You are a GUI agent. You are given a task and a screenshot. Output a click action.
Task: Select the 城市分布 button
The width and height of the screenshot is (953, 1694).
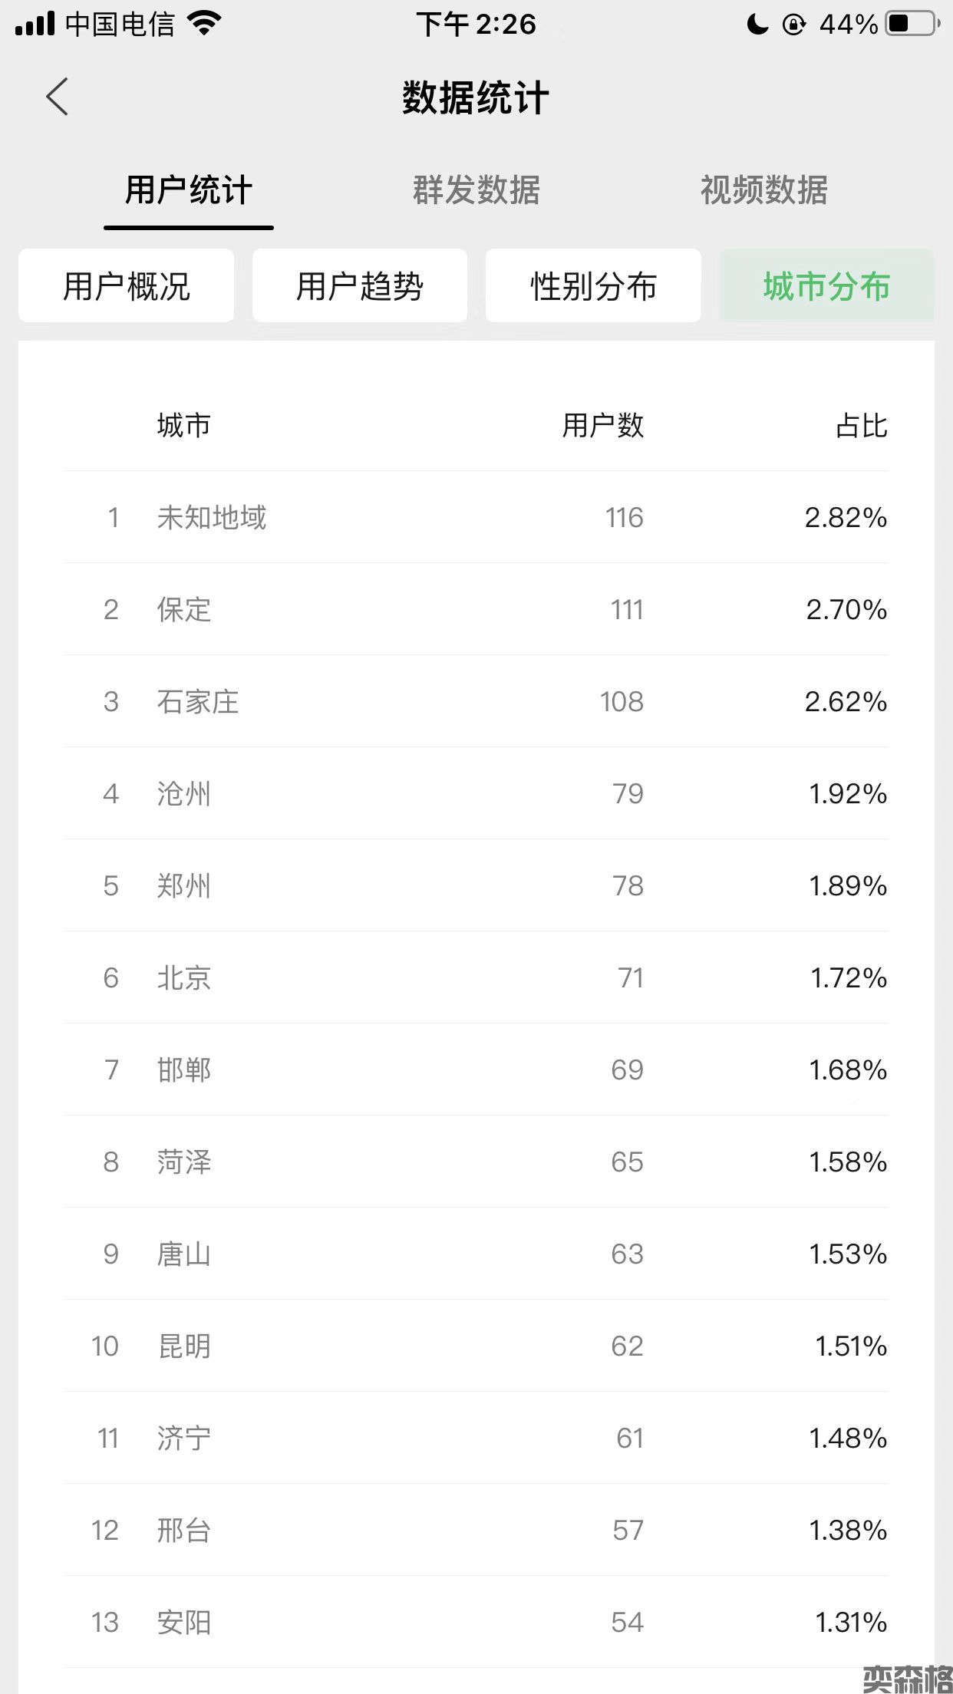826,286
